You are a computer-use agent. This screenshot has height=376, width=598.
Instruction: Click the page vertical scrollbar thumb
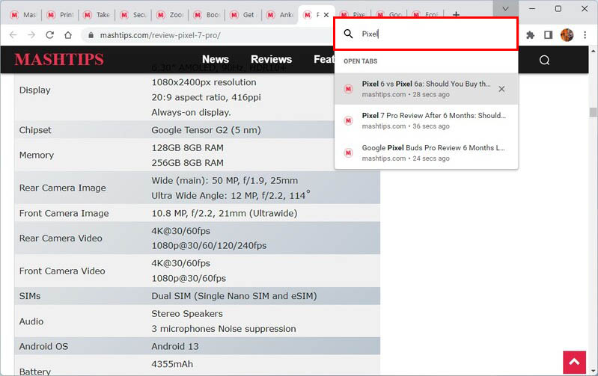[x=593, y=112]
